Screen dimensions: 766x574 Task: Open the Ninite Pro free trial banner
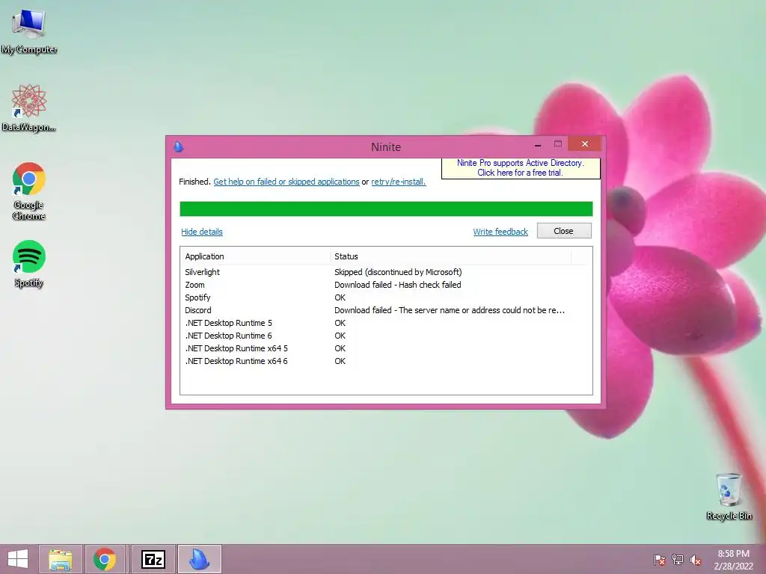[521, 168]
